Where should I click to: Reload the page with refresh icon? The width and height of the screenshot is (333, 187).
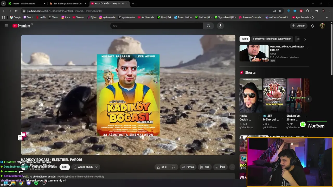16,11
